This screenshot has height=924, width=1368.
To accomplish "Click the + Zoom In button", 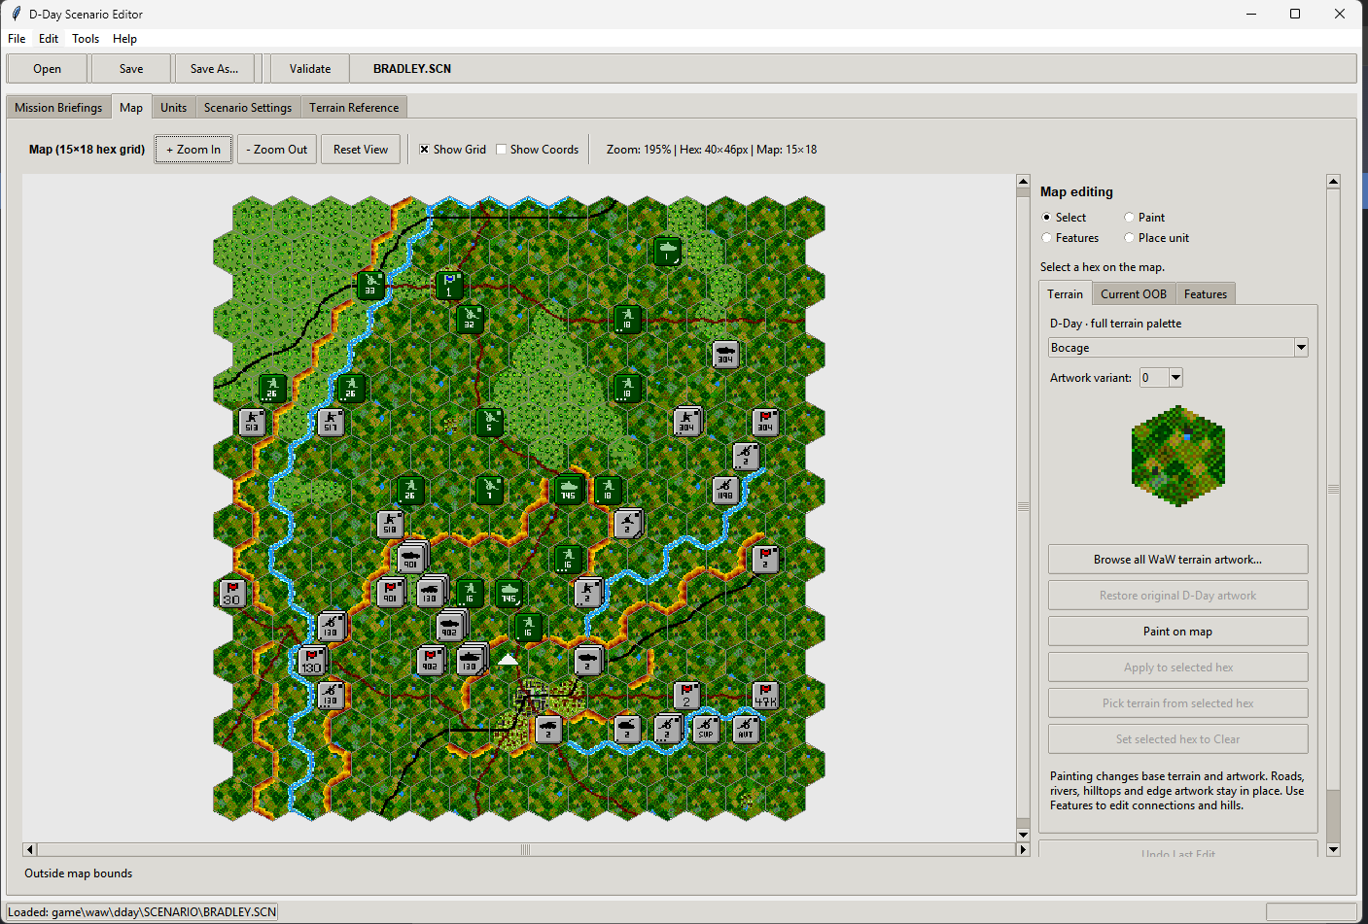I will pos(193,150).
